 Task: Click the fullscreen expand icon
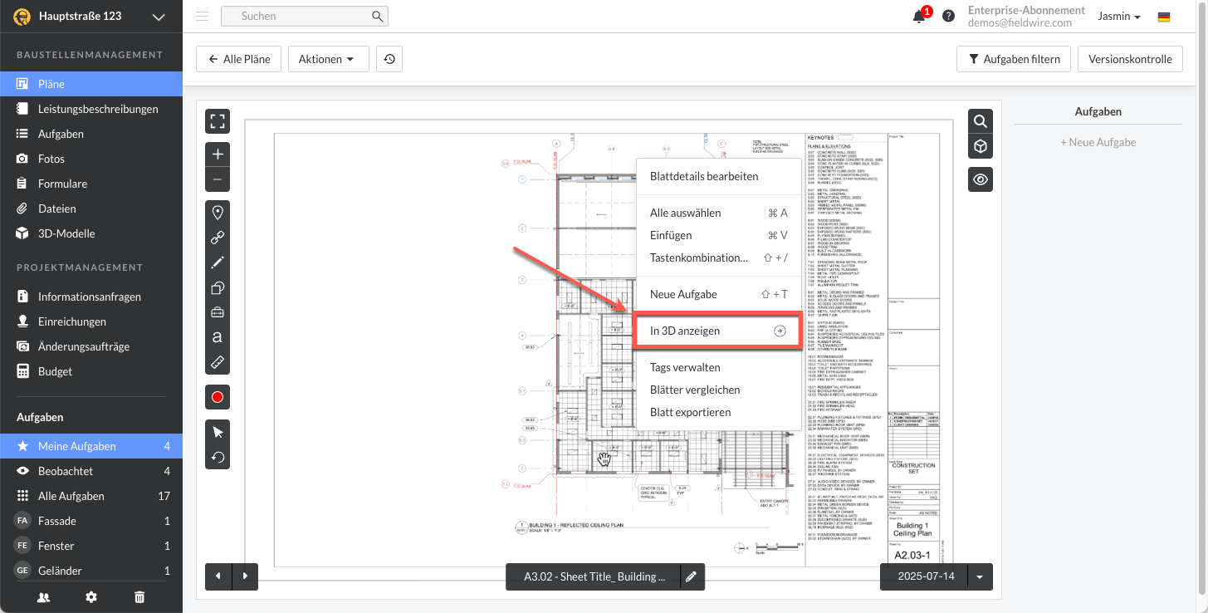[x=218, y=121]
